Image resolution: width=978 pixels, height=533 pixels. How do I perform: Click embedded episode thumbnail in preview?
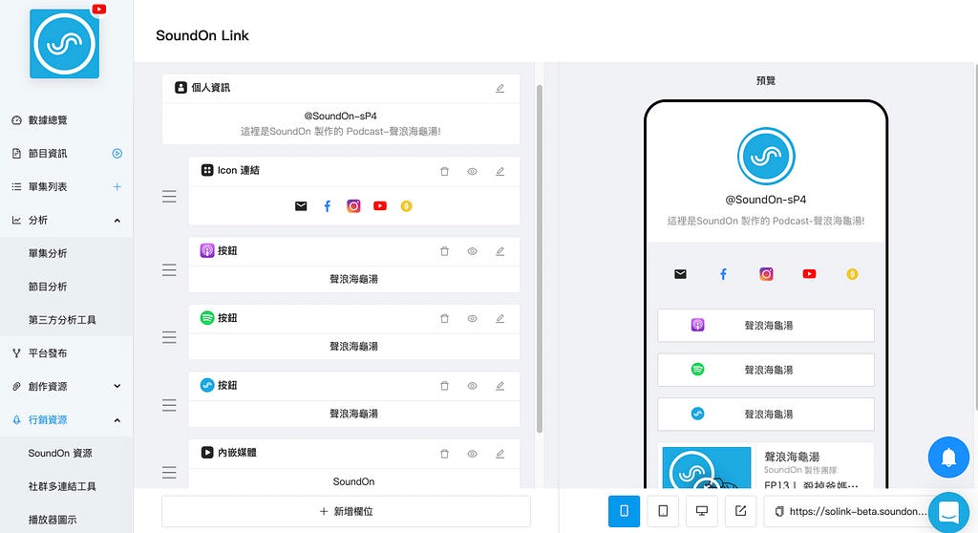(707, 467)
